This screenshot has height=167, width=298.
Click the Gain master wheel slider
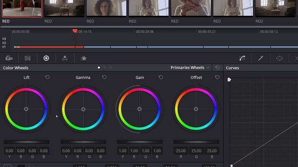(140, 142)
